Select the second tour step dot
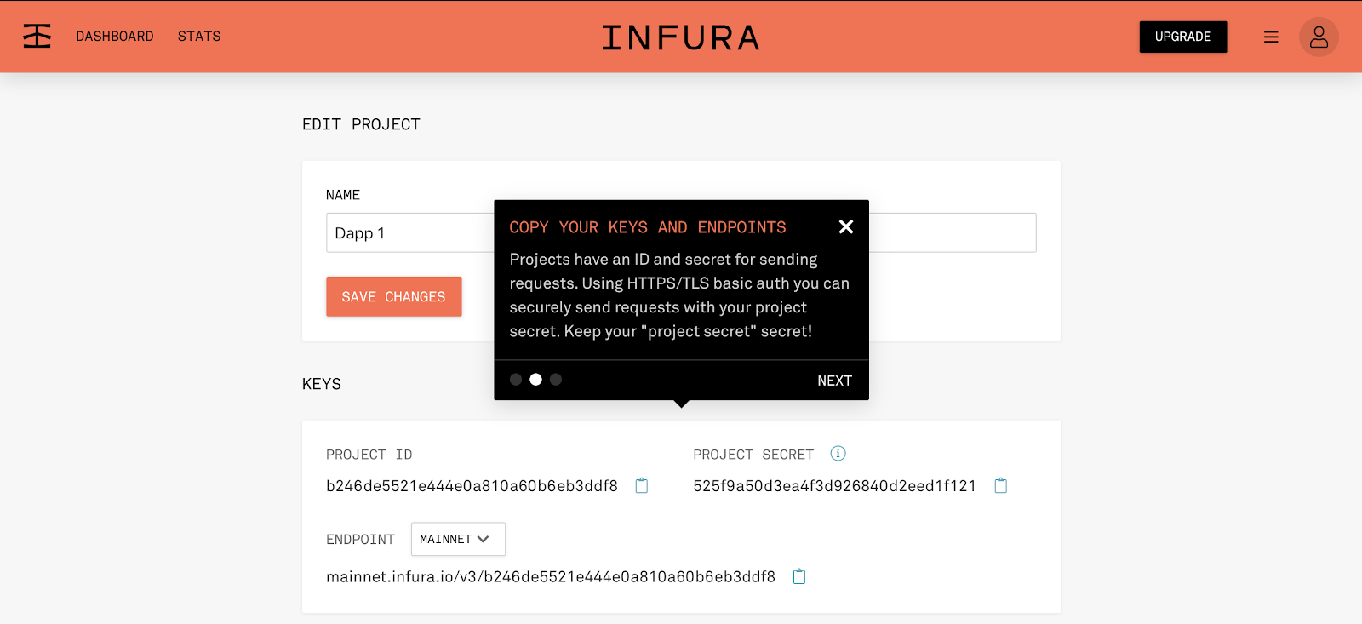 coord(535,380)
